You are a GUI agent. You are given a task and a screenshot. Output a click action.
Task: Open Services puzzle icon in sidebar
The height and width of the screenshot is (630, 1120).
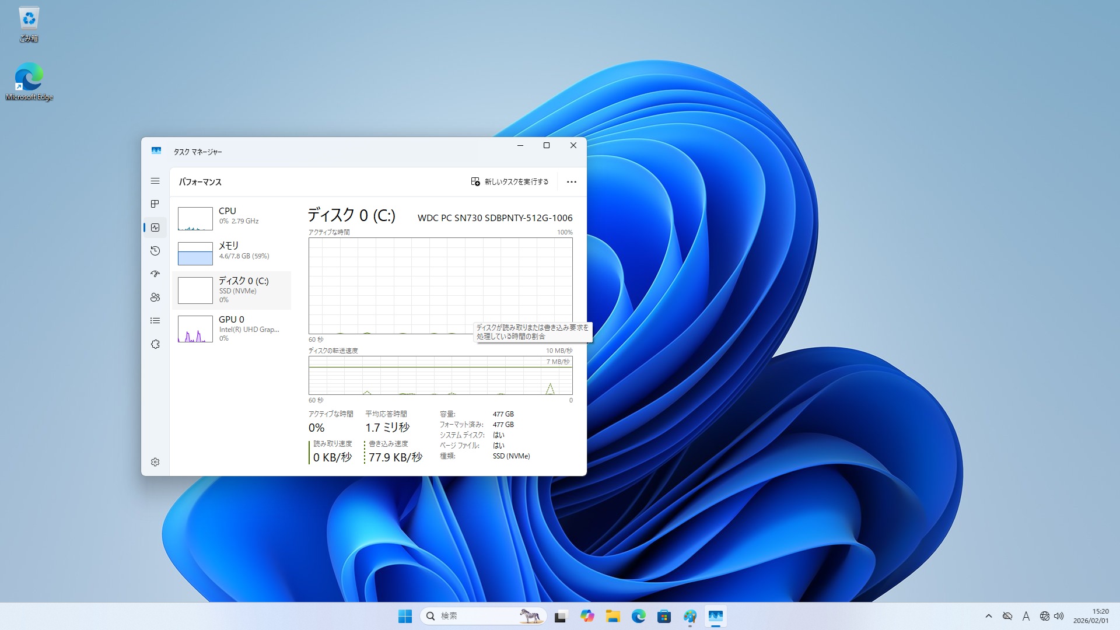click(155, 344)
